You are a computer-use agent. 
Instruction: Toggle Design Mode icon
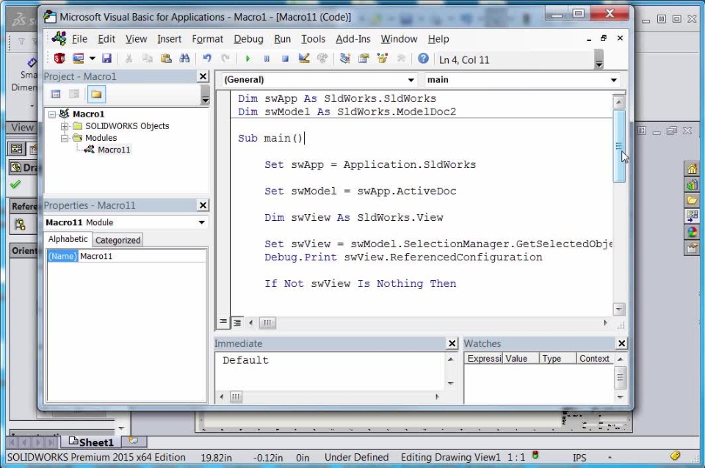[304, 59]
